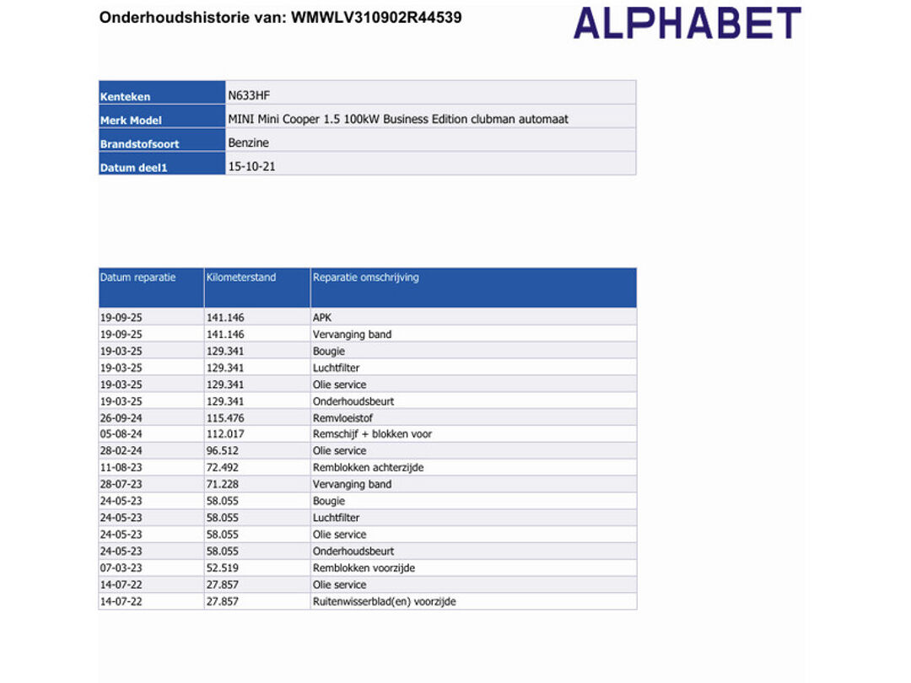
Task: Click the Reparatie omschrijving column header
Action: pyautogui.click(x=365, y=277)
